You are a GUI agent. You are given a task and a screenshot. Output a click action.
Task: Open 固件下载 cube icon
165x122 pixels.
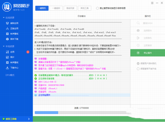tap(7, 39)
